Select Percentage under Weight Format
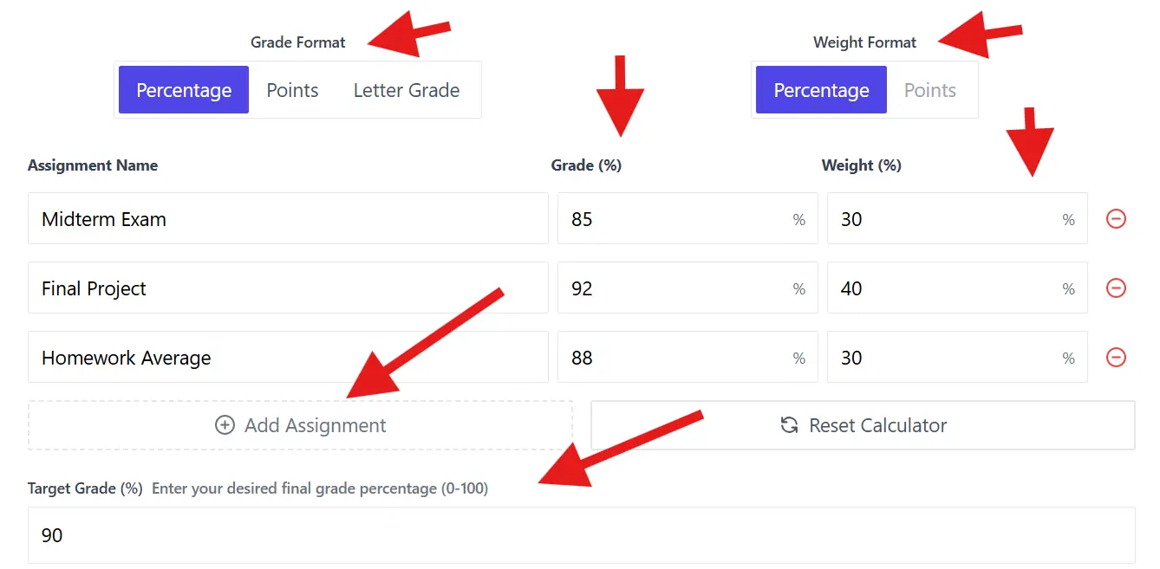The image size is (1160, 569). click(820, 89)
